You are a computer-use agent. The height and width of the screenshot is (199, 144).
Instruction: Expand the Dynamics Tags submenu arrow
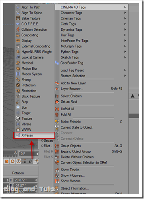pyautogui.click(x=125, y=29)
